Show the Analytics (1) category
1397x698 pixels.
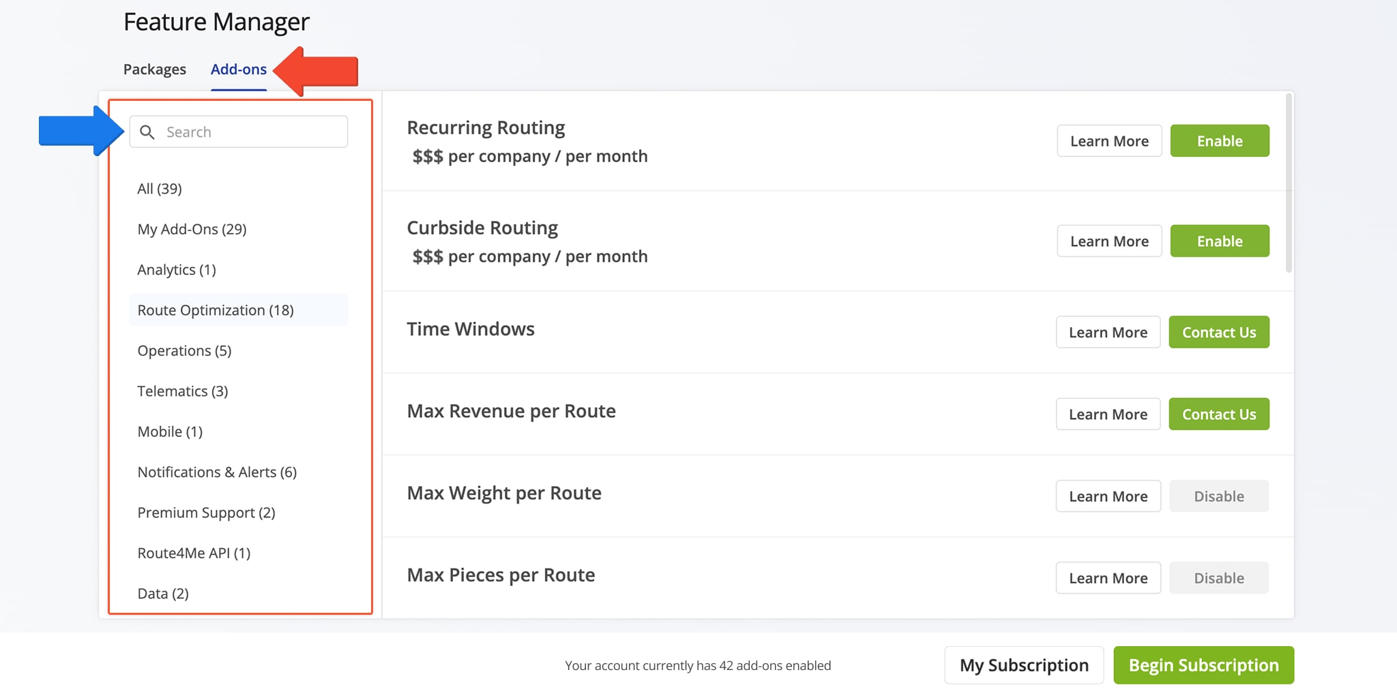click(177, 270)
